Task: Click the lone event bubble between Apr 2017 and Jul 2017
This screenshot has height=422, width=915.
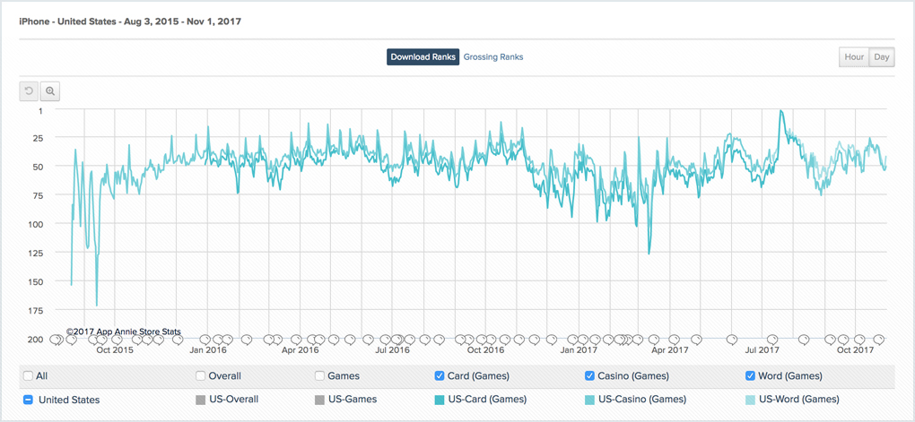Action: tap(732, 340)
